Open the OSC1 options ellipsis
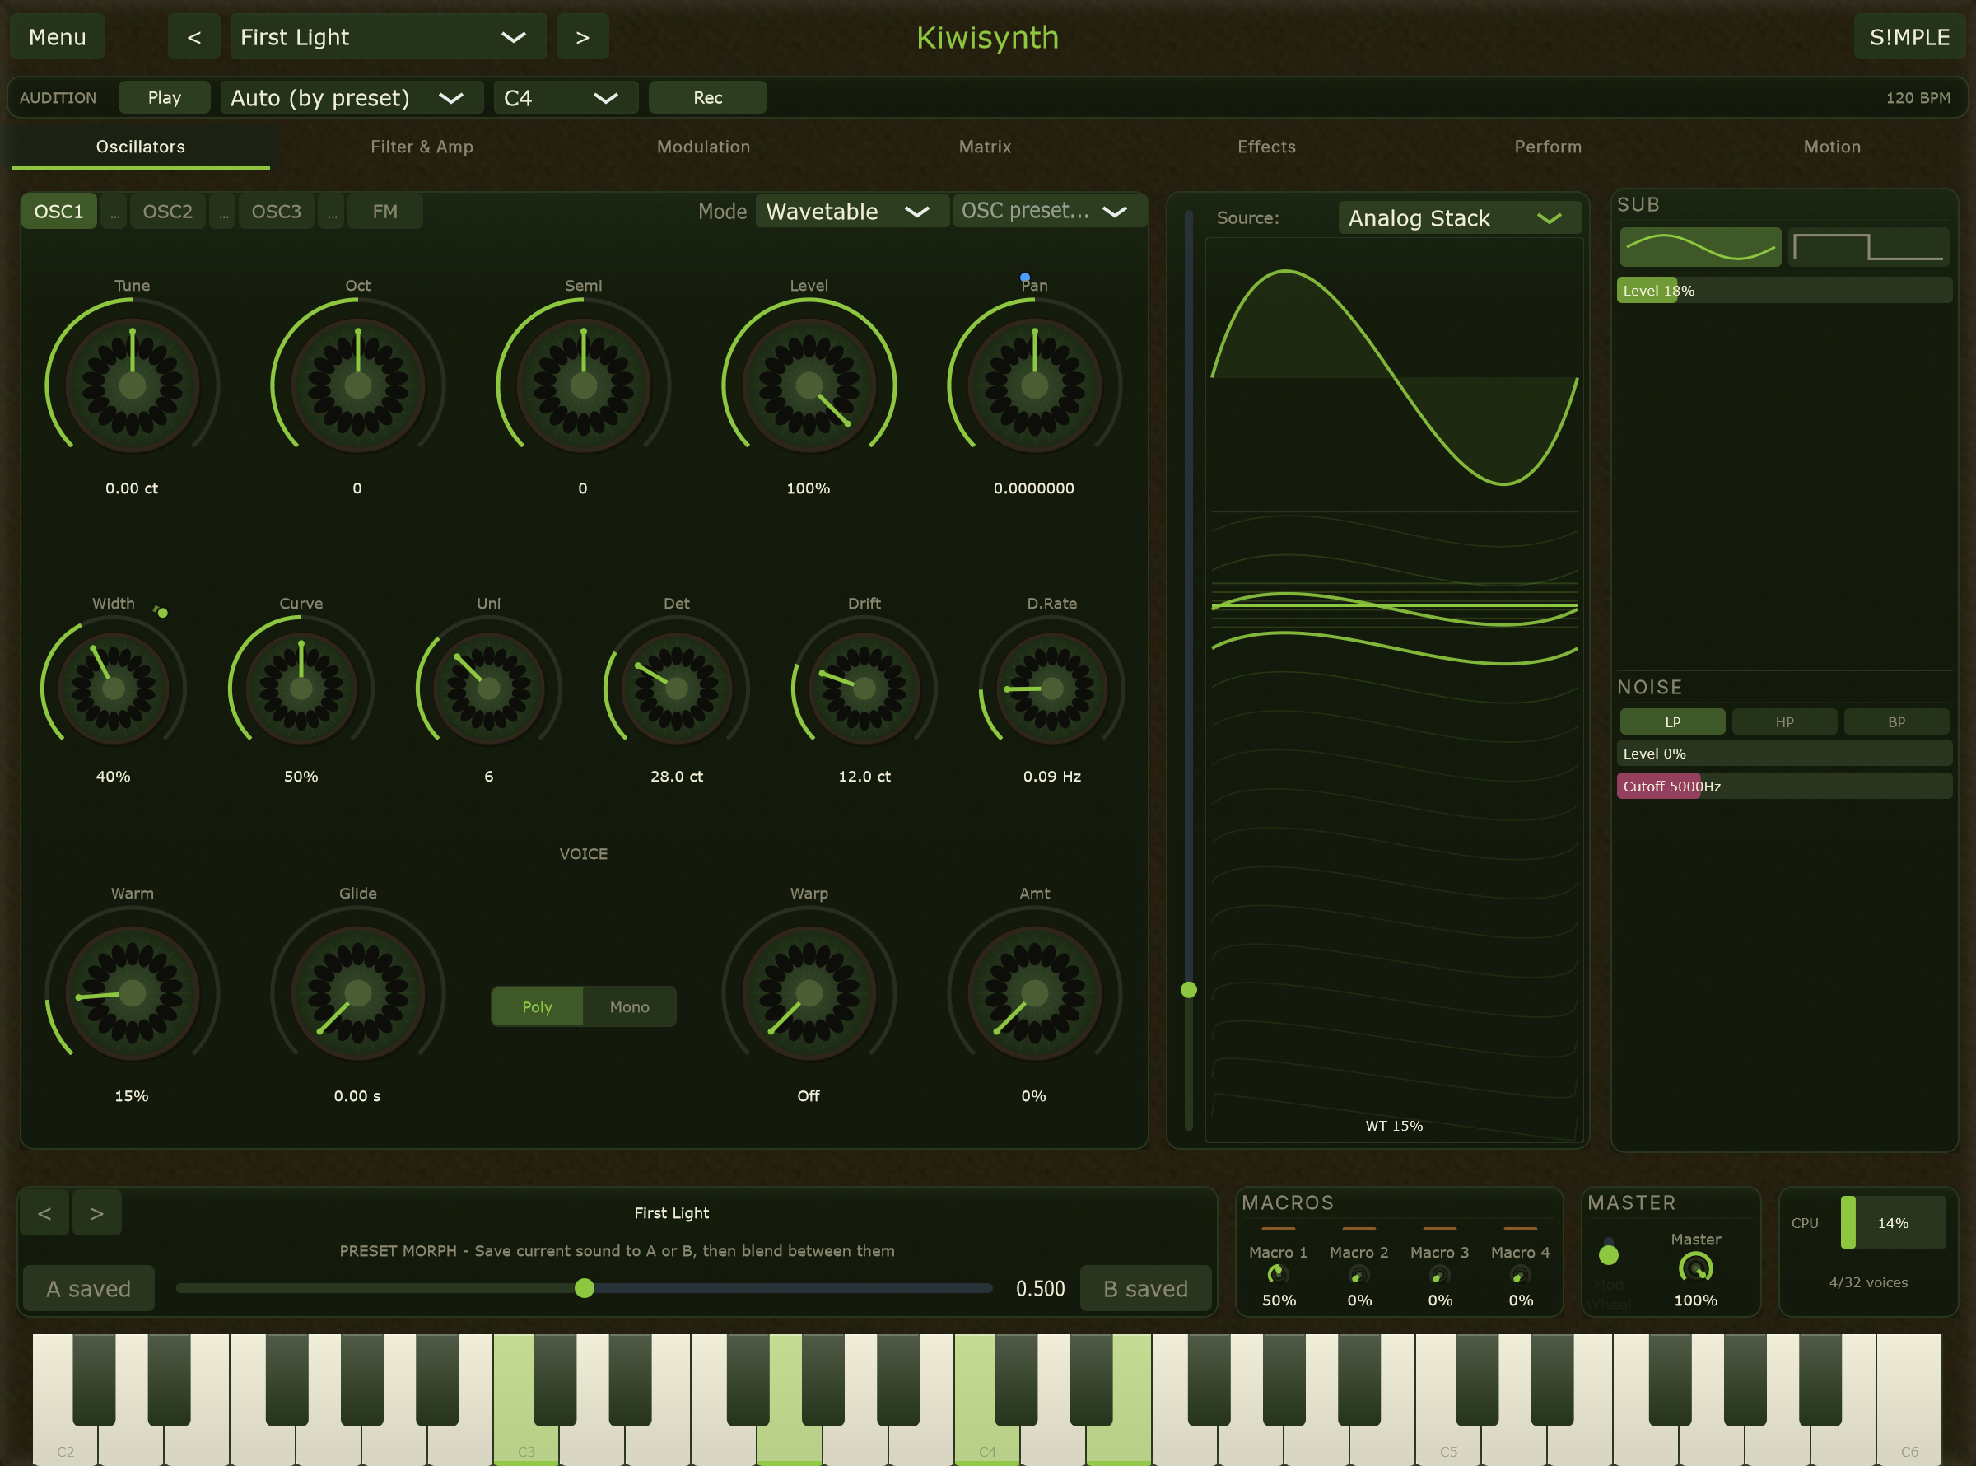Image resolution: width=1976 pixels, height=1466 pixels. pyautogui.click(x=114, y=211)
